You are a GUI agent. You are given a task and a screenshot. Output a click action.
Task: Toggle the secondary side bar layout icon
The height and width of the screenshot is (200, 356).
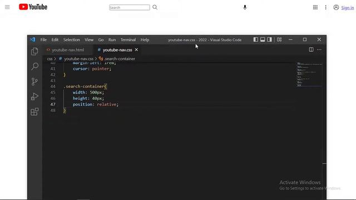269,39
